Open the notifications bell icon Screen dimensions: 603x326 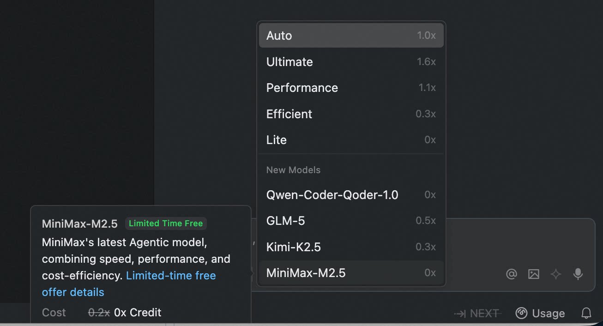(586, 314)
